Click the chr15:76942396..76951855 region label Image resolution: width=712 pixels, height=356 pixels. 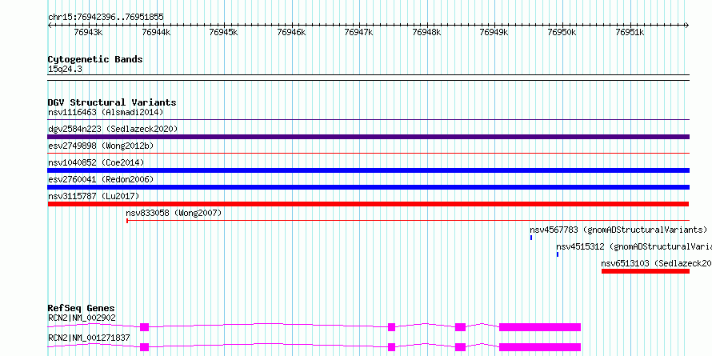(x=106, y=18)
